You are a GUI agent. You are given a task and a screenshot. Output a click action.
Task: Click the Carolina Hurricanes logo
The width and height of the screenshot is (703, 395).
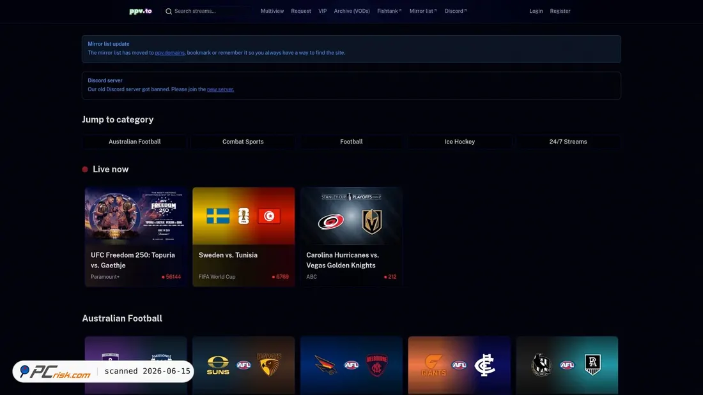pos(331,221)
